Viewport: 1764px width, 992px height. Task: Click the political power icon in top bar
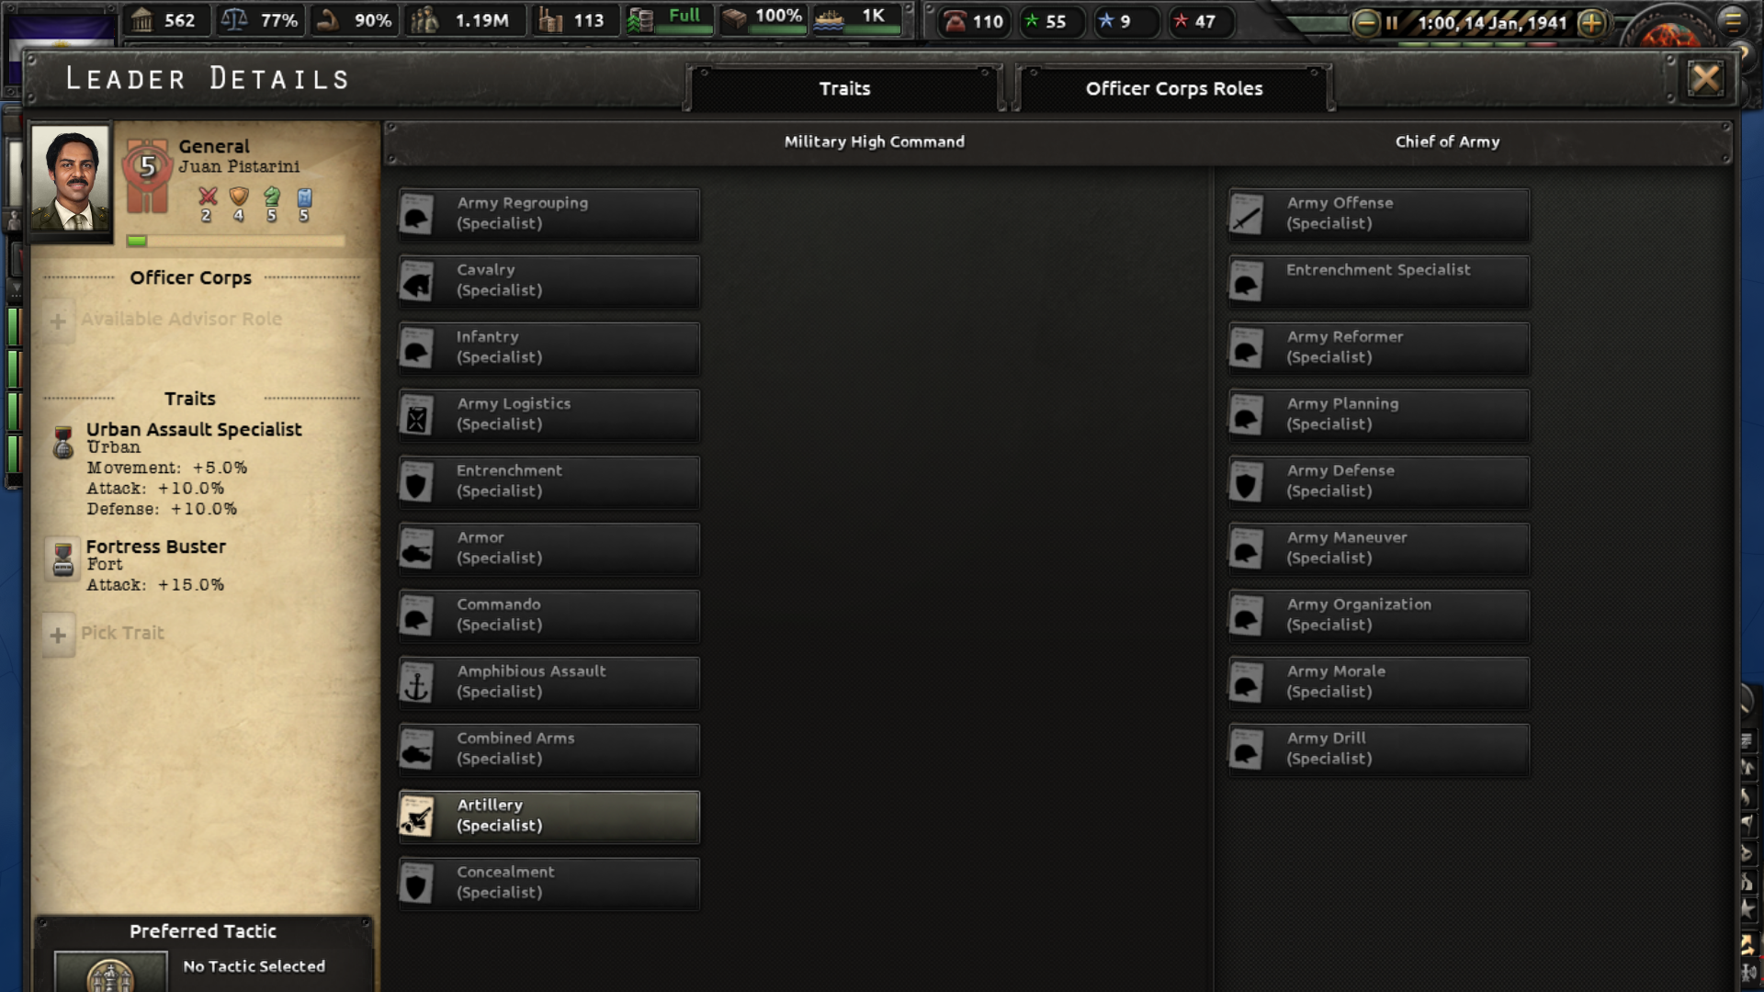(x=141, y=19)
